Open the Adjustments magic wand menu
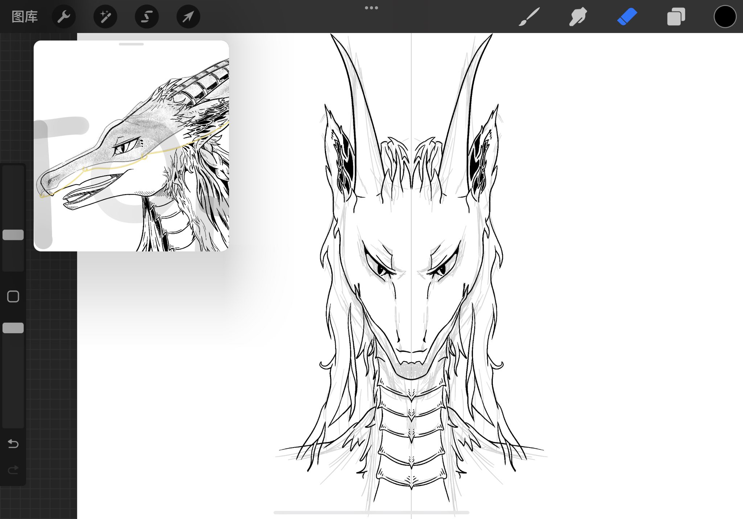The height and width of the screenshot is (519, 743). (105, 17)
